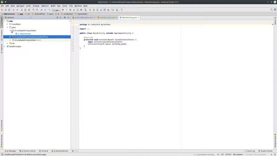The image size is (277, 156).
Task: Open Project panel settings gear
Action: (x=65, y=17)
